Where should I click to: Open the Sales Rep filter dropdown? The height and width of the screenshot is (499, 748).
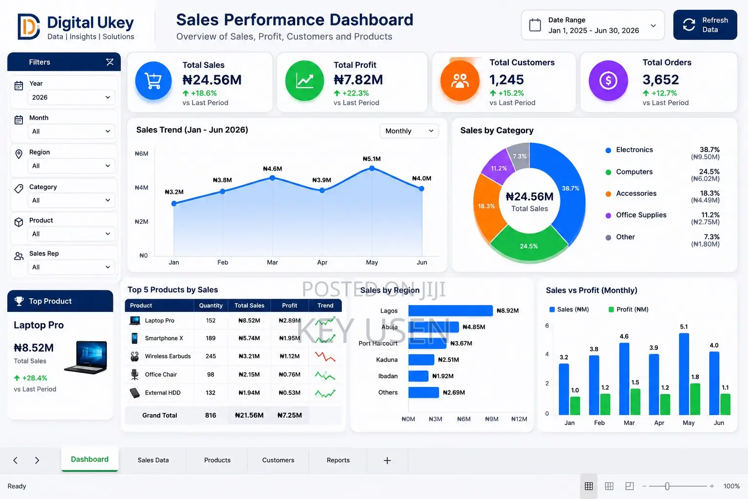[71, 267]
